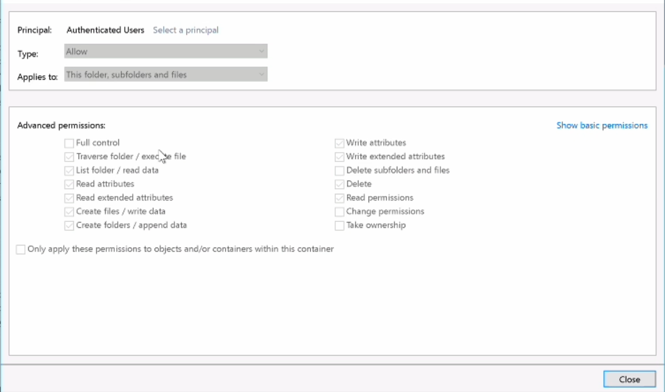Tick the Full control checkbox
Screen dimensions: 665x392
click(x=69, y=143)
